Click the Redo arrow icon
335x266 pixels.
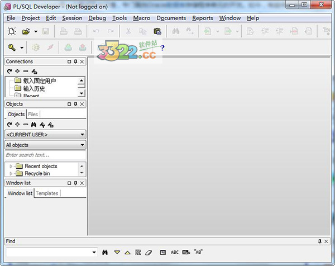tap(111, 31)
